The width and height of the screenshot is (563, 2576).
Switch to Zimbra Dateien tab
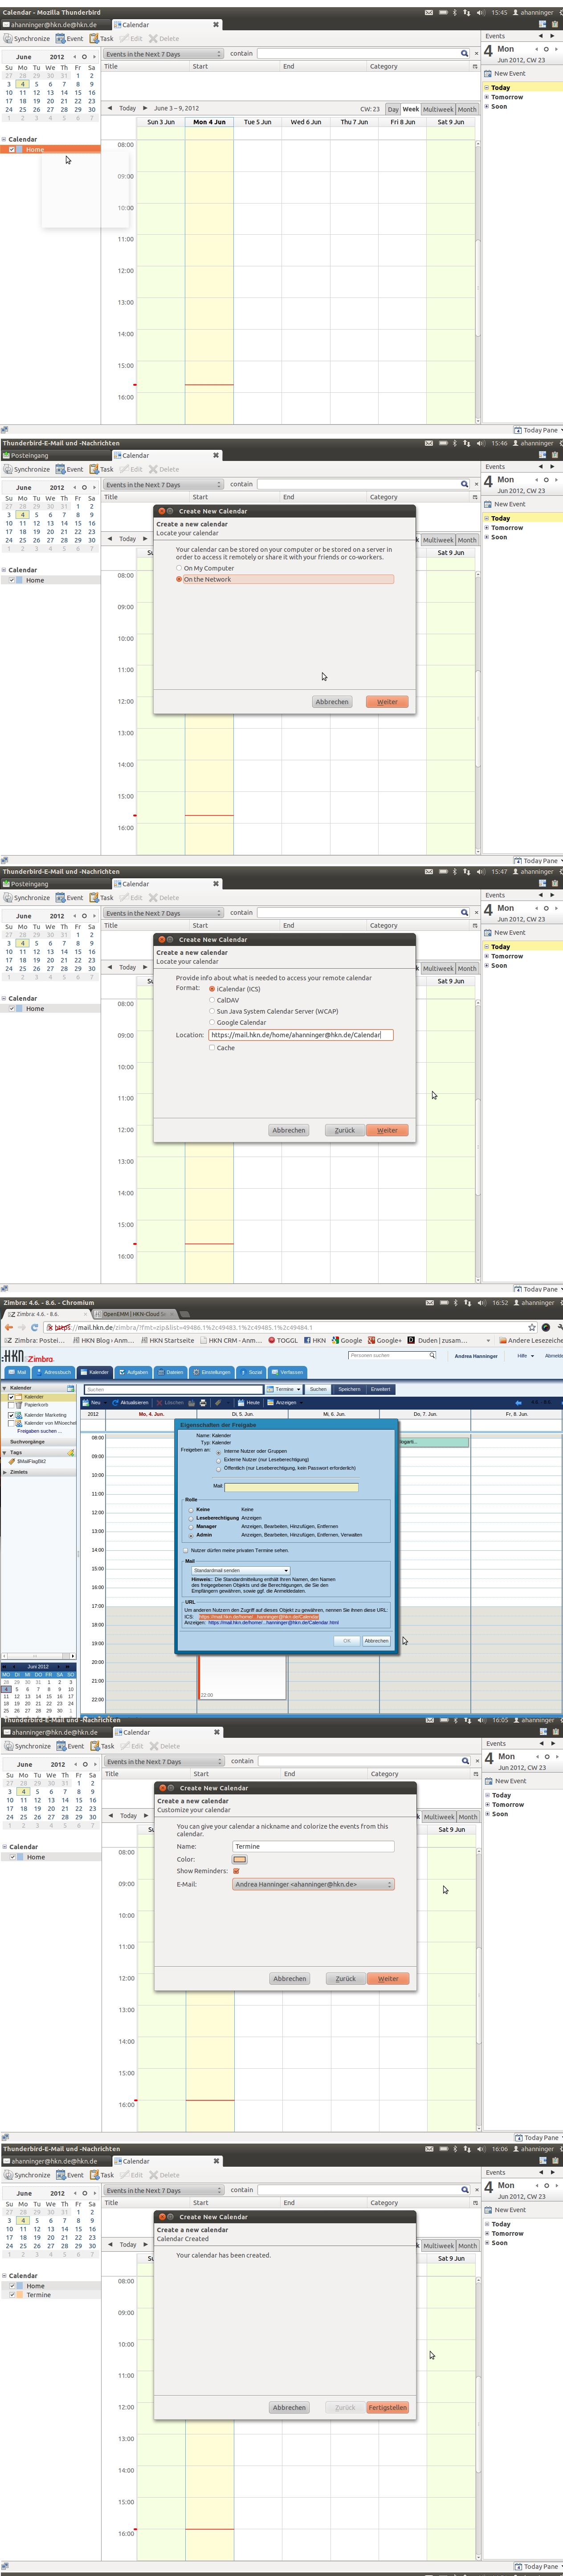point(171,1372)
